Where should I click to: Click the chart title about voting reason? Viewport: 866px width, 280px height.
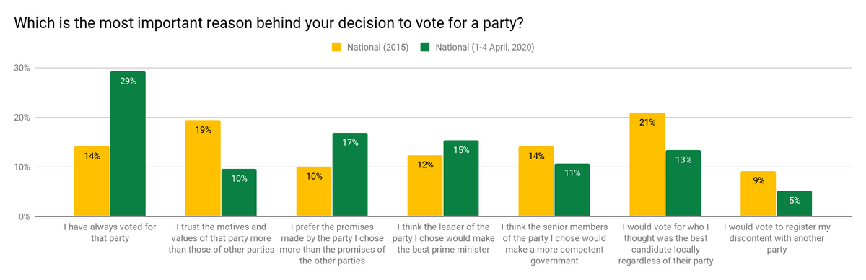tap(268, 22)
